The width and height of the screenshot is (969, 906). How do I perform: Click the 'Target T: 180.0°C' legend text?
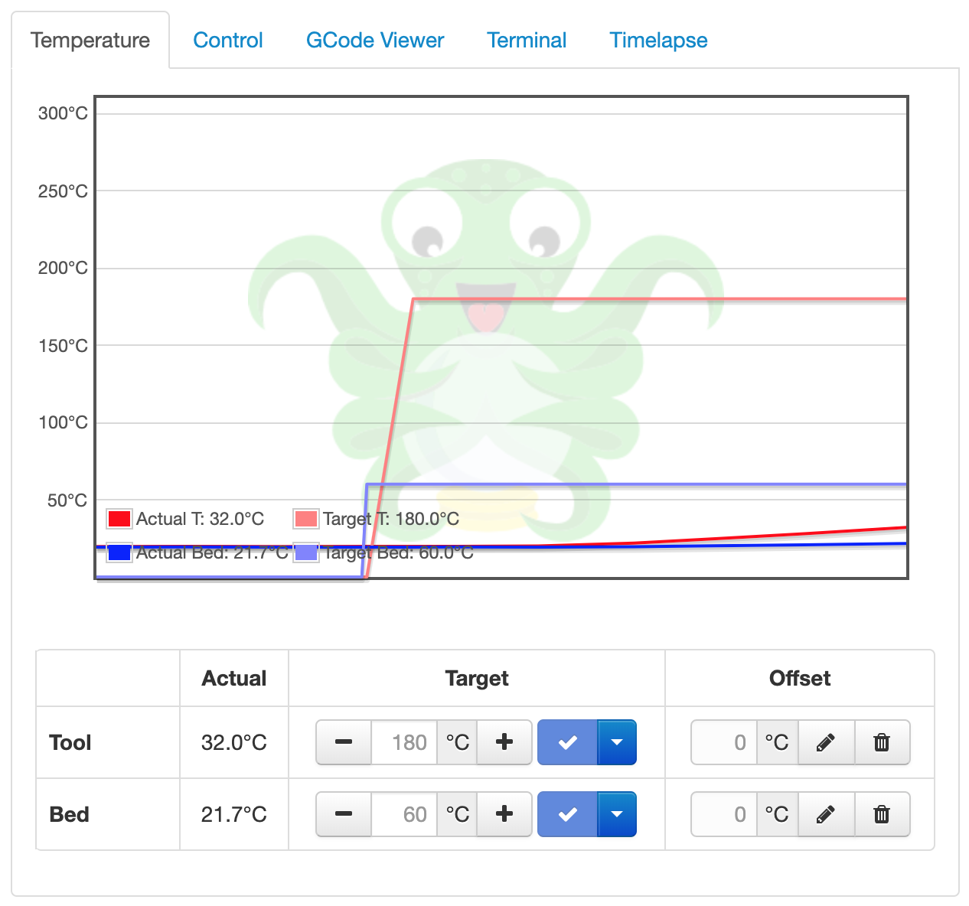[x=391, y=519]
